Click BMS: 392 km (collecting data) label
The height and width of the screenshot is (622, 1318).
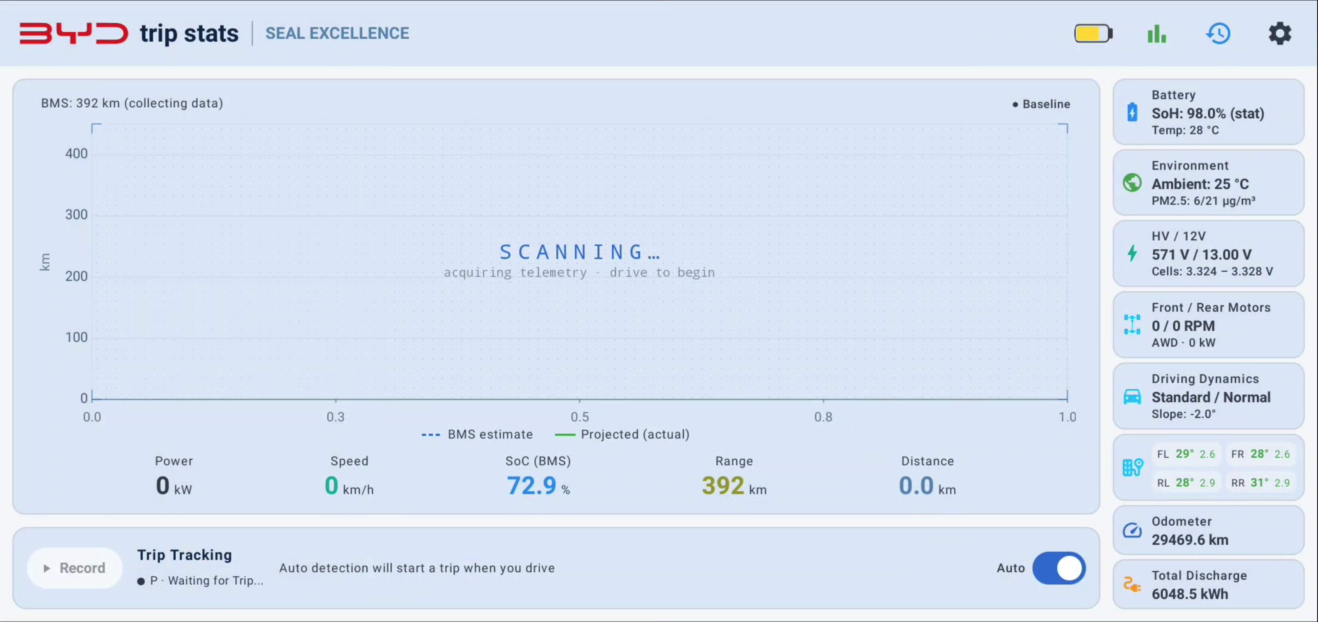click(x=132, y=103)
